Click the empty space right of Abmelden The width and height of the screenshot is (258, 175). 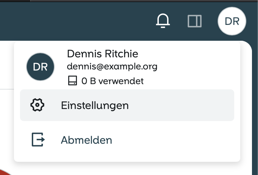(x=181, y=140)
